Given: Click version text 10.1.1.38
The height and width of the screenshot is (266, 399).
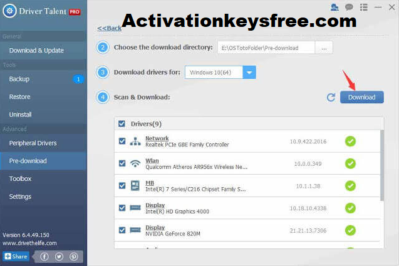Looking at the screenshot, I should coord(308,186).
